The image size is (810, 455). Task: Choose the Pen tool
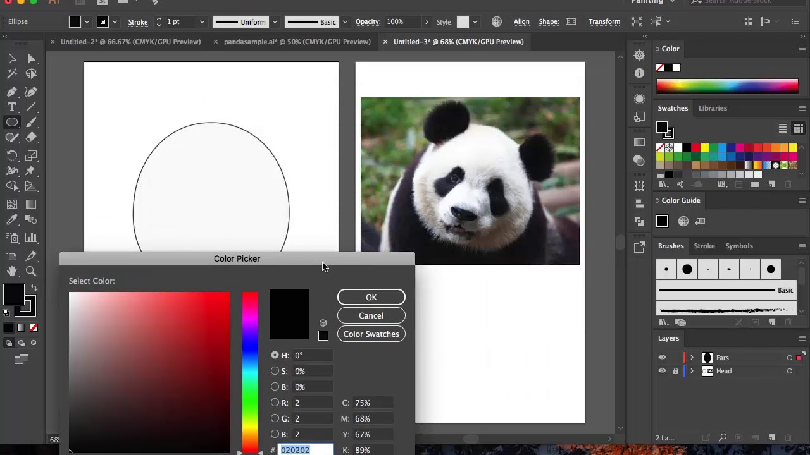[12, 92]
